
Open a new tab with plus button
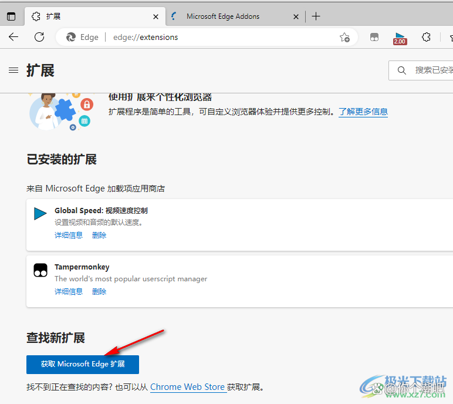tap(316, 16)
